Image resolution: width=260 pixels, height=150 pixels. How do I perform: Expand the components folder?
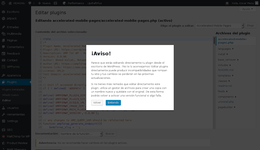pos(227,97)
